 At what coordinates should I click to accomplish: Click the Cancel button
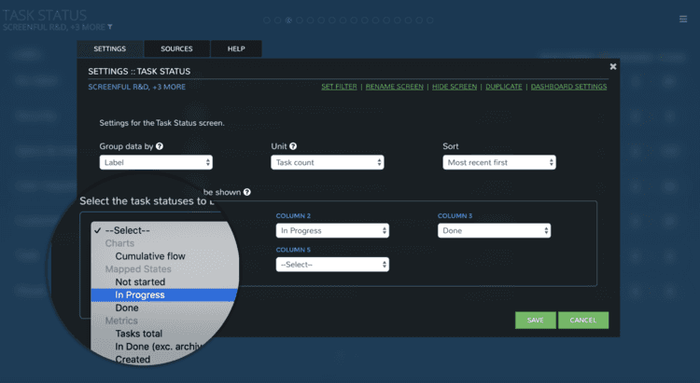(x=583, y=321)
